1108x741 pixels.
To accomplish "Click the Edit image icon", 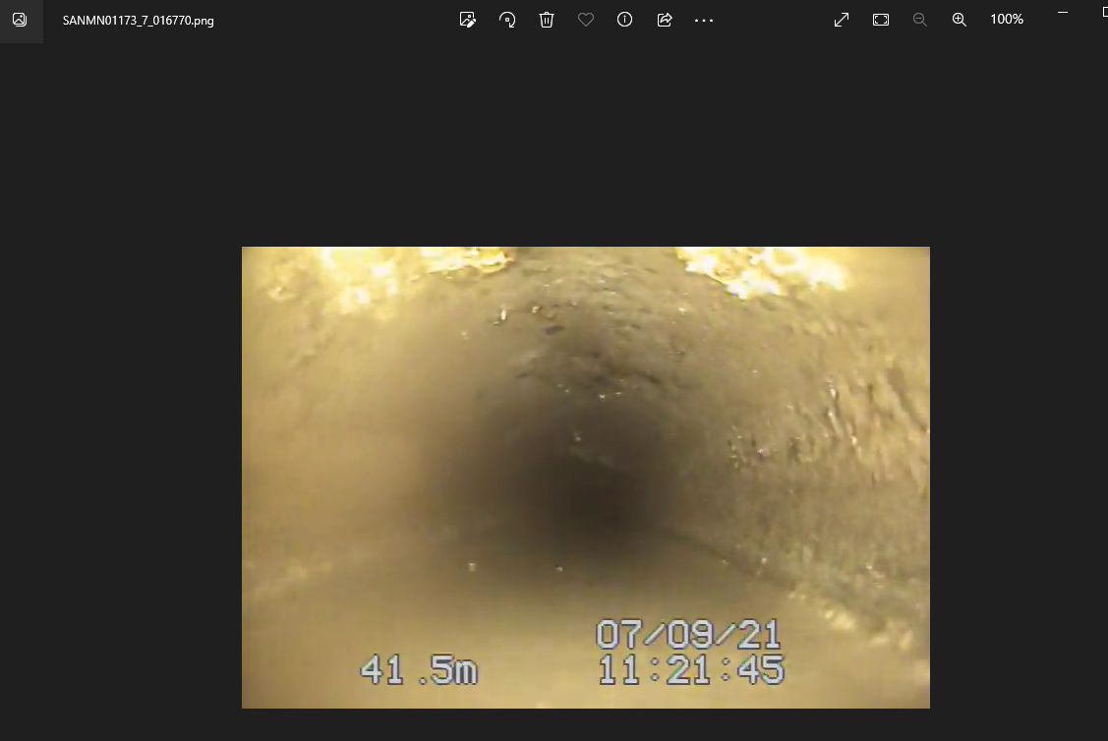I will (x=467, y=20).
